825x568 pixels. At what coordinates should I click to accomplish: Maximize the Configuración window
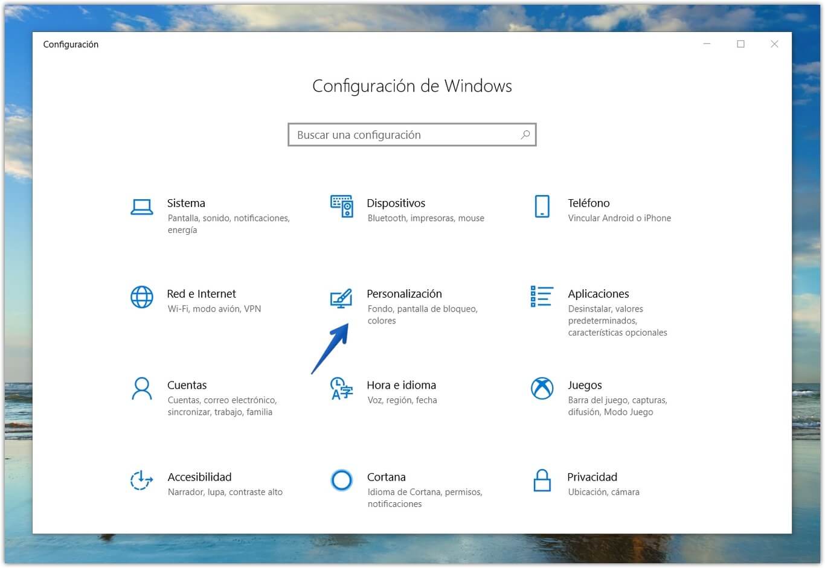[x=740, y=44]
